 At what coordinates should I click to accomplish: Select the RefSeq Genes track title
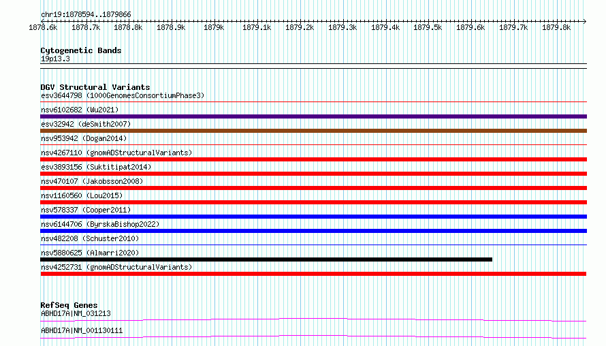click(x=69, y=305)
